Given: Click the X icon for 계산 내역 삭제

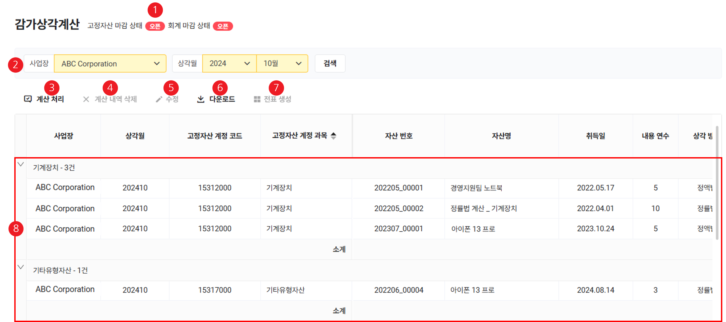Looking at the screenshot, I should coord(86,99).
